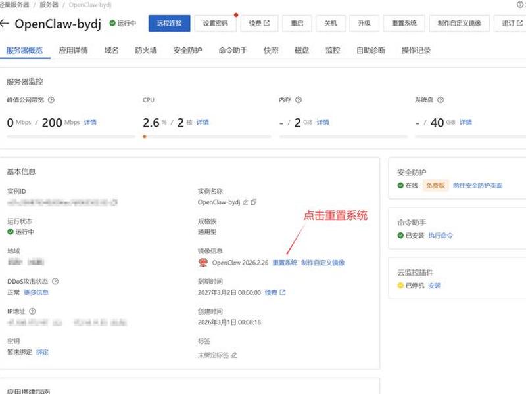Open 前往安全防护页面 link
Screen dimensions: 526x394
coord(478,186)
